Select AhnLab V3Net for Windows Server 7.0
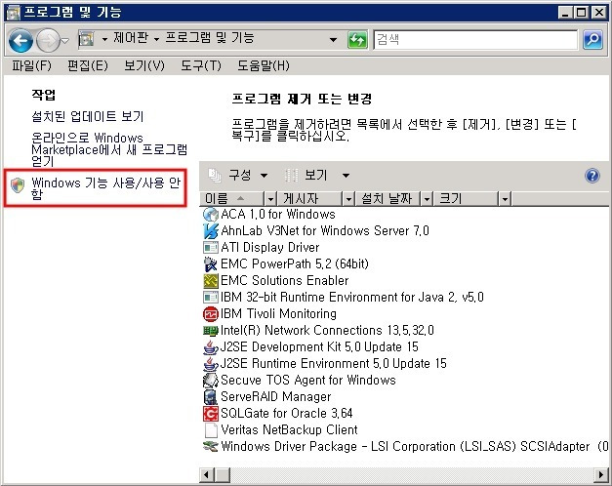This screenshot has height=486, width=612. (325, 230)
